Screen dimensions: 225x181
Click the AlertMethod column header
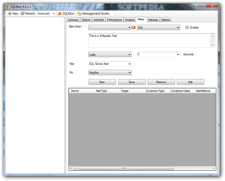pyautogui.click(x=205, y=91)
